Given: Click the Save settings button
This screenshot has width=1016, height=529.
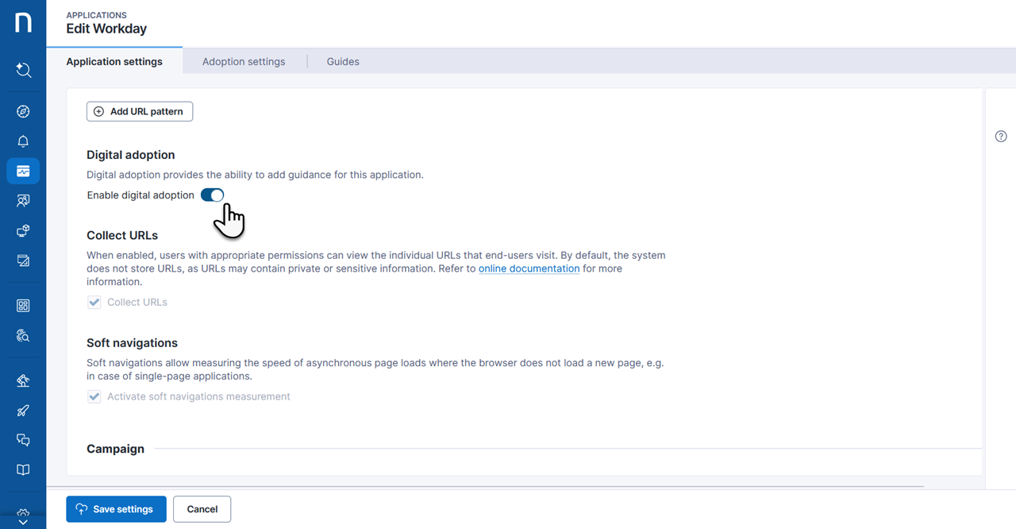Looking at the screenshot, I should point(116,509).
